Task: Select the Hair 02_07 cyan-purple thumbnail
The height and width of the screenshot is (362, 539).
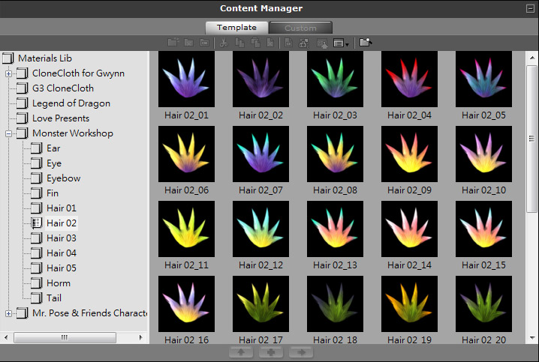Action: 260,154
